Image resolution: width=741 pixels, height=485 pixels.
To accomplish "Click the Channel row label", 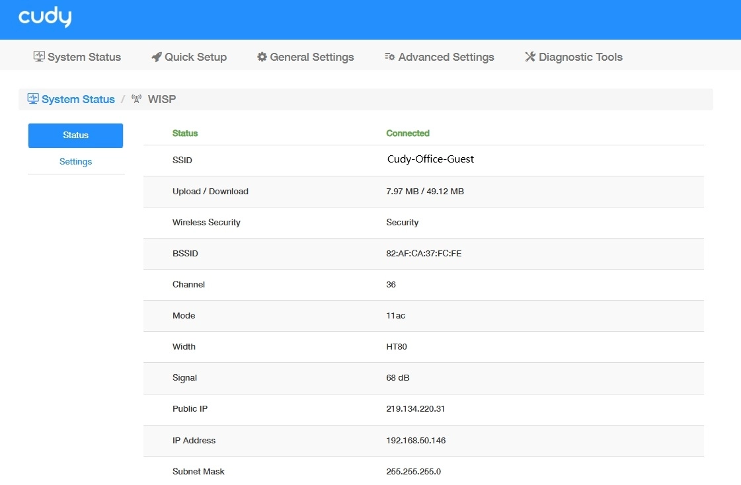I will (188, 285).
